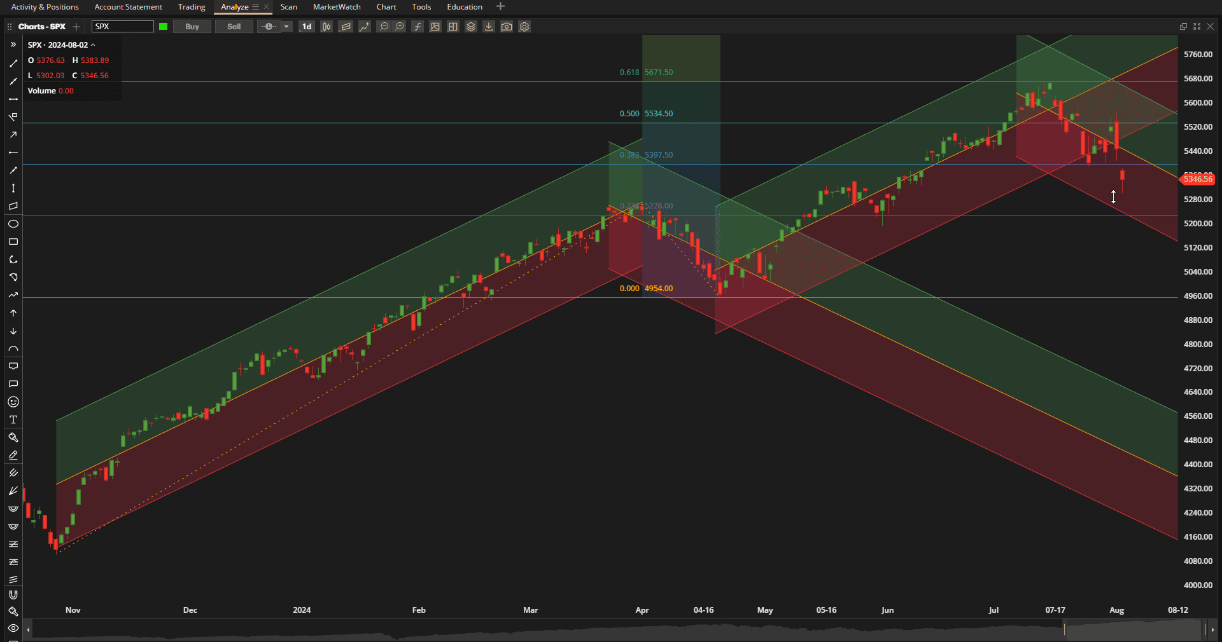Close the Analyze tab
The image size is (1222, 642).
coord(266,7)
